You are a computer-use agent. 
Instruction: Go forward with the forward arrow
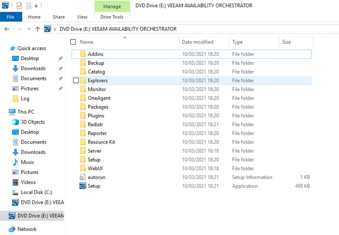tap(19, 29)
